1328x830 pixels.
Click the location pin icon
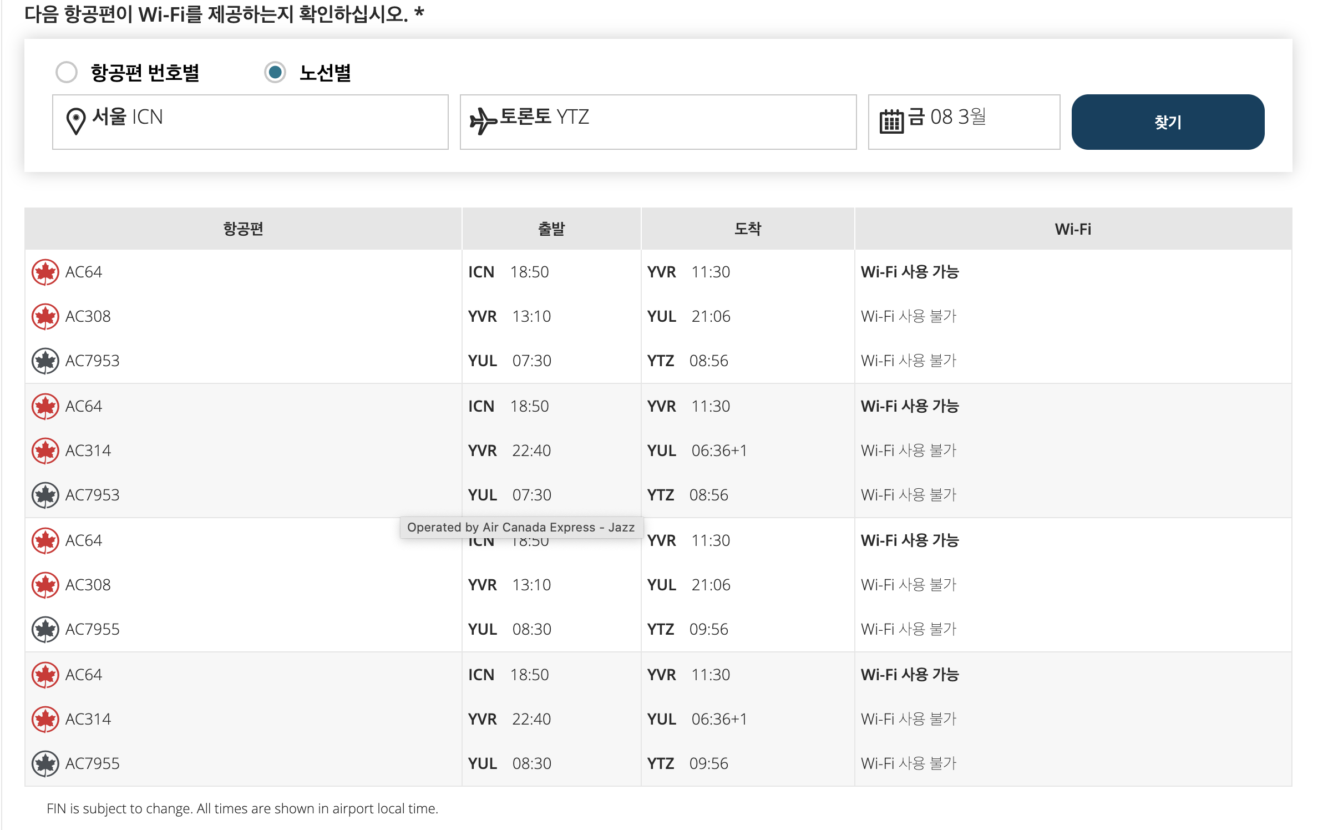[75, 121]
